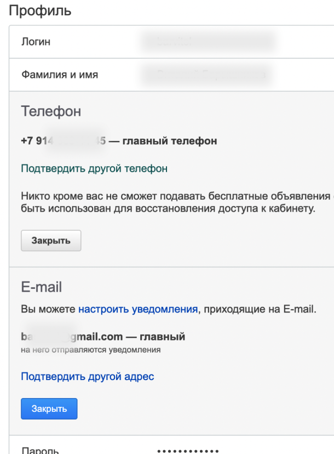Open the Подтвердить другой адрес link
334x454 pixels.
(x=87, y=376)
